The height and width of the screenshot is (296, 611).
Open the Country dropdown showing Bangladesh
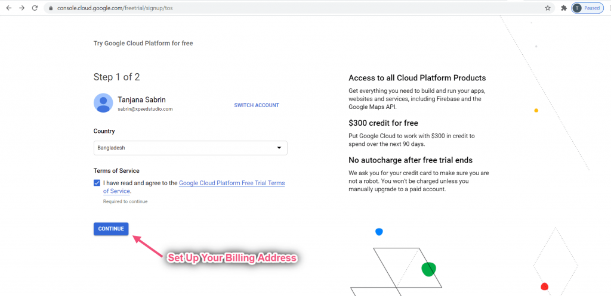coord(190,148)
